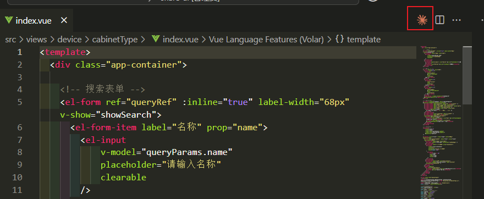Open Vue Language Features (Volar) breadcrumb
Screen dimensions: 484x199
click(x=266, y=40)
